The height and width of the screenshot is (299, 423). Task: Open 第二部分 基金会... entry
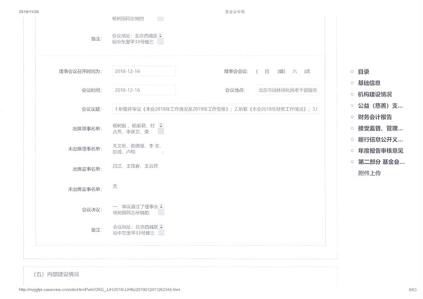(x=381, y=162)
